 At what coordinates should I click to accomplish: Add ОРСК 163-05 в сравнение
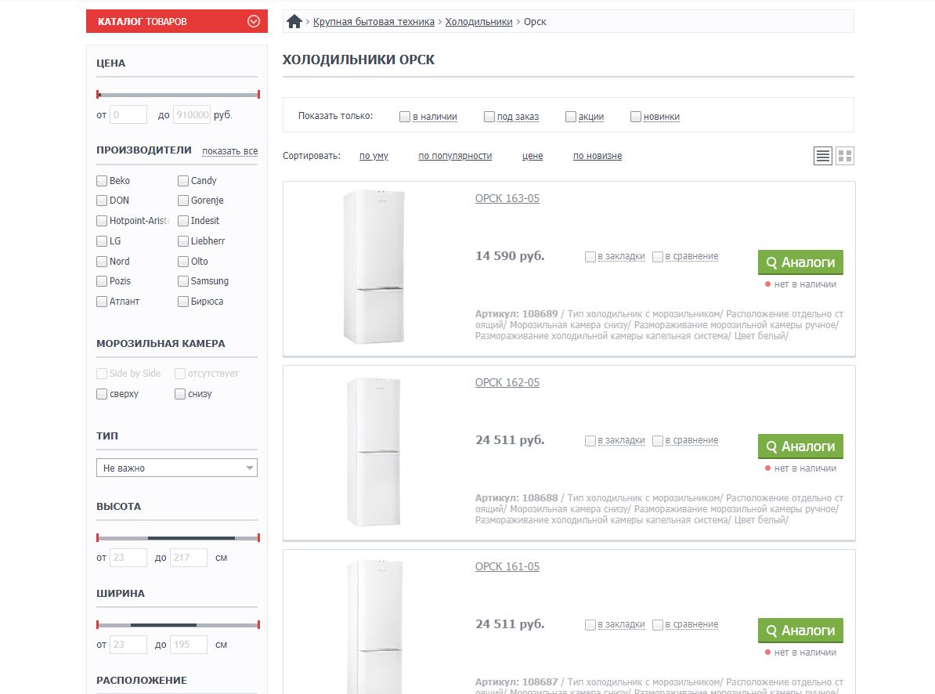click(x=658, y=256)
